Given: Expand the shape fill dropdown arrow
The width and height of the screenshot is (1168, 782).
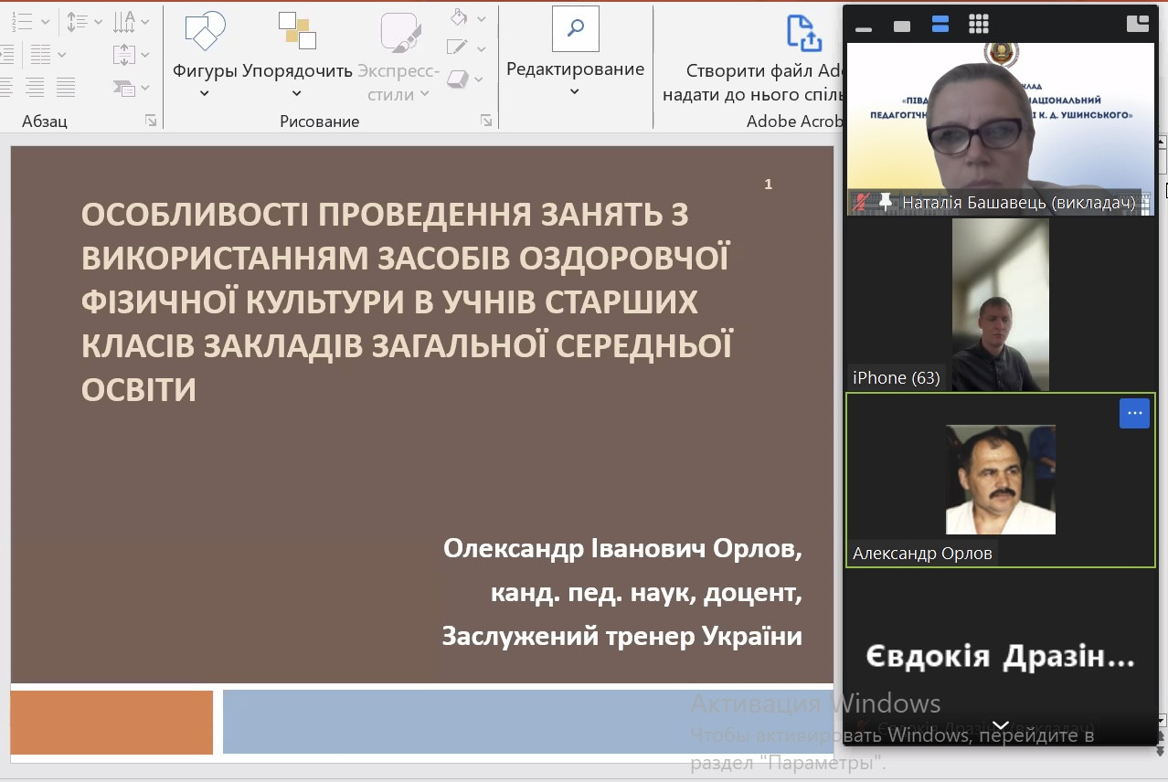Looking at the screenshot, I should click(482, 18).
